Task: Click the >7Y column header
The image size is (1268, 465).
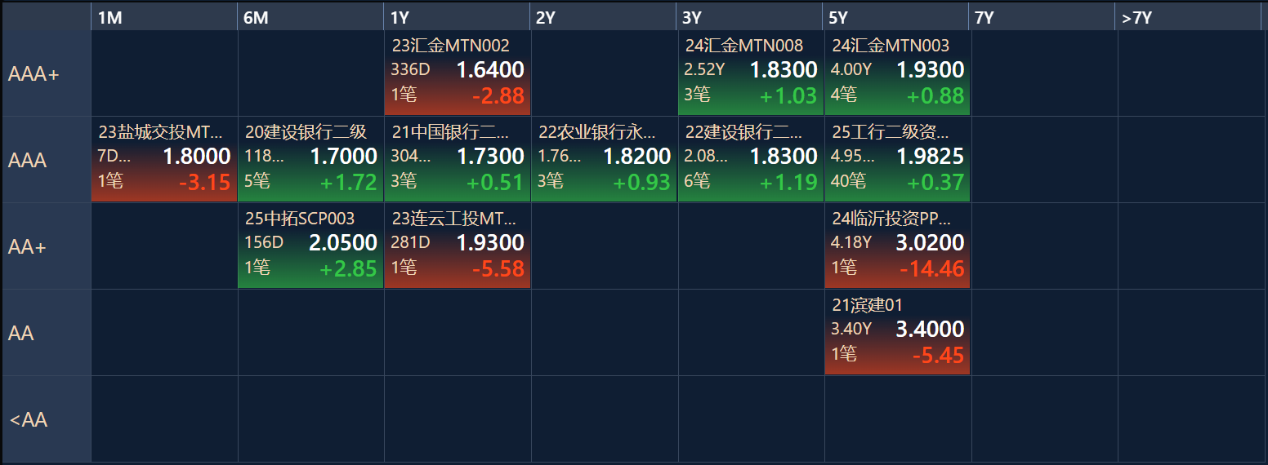Action: [1188, 18]
